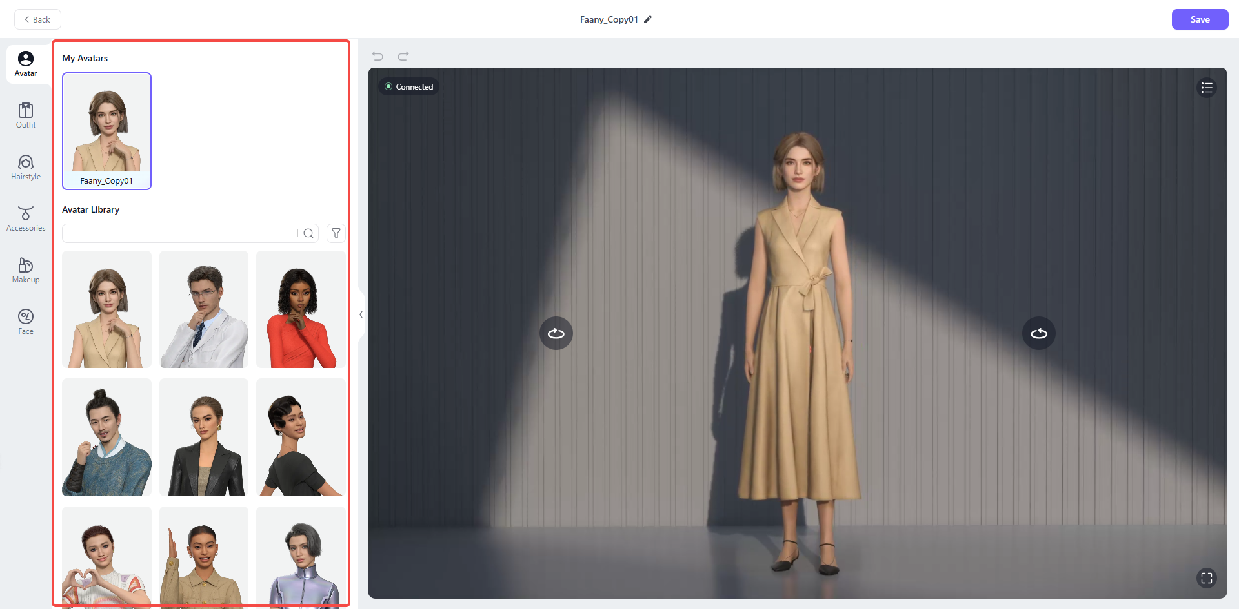Open the Outfit sidebar tab

26,116
